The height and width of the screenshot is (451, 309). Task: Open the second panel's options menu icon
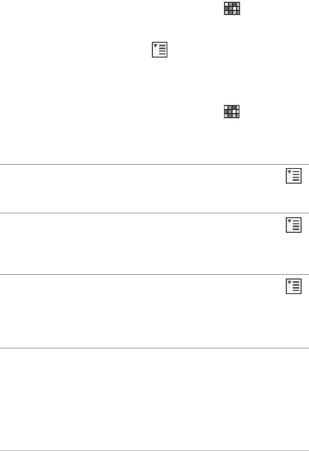click(x=294, y=225)
